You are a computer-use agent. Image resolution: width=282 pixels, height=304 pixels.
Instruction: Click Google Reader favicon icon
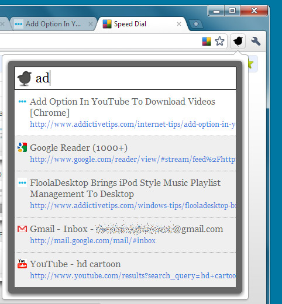coord(22,147)
